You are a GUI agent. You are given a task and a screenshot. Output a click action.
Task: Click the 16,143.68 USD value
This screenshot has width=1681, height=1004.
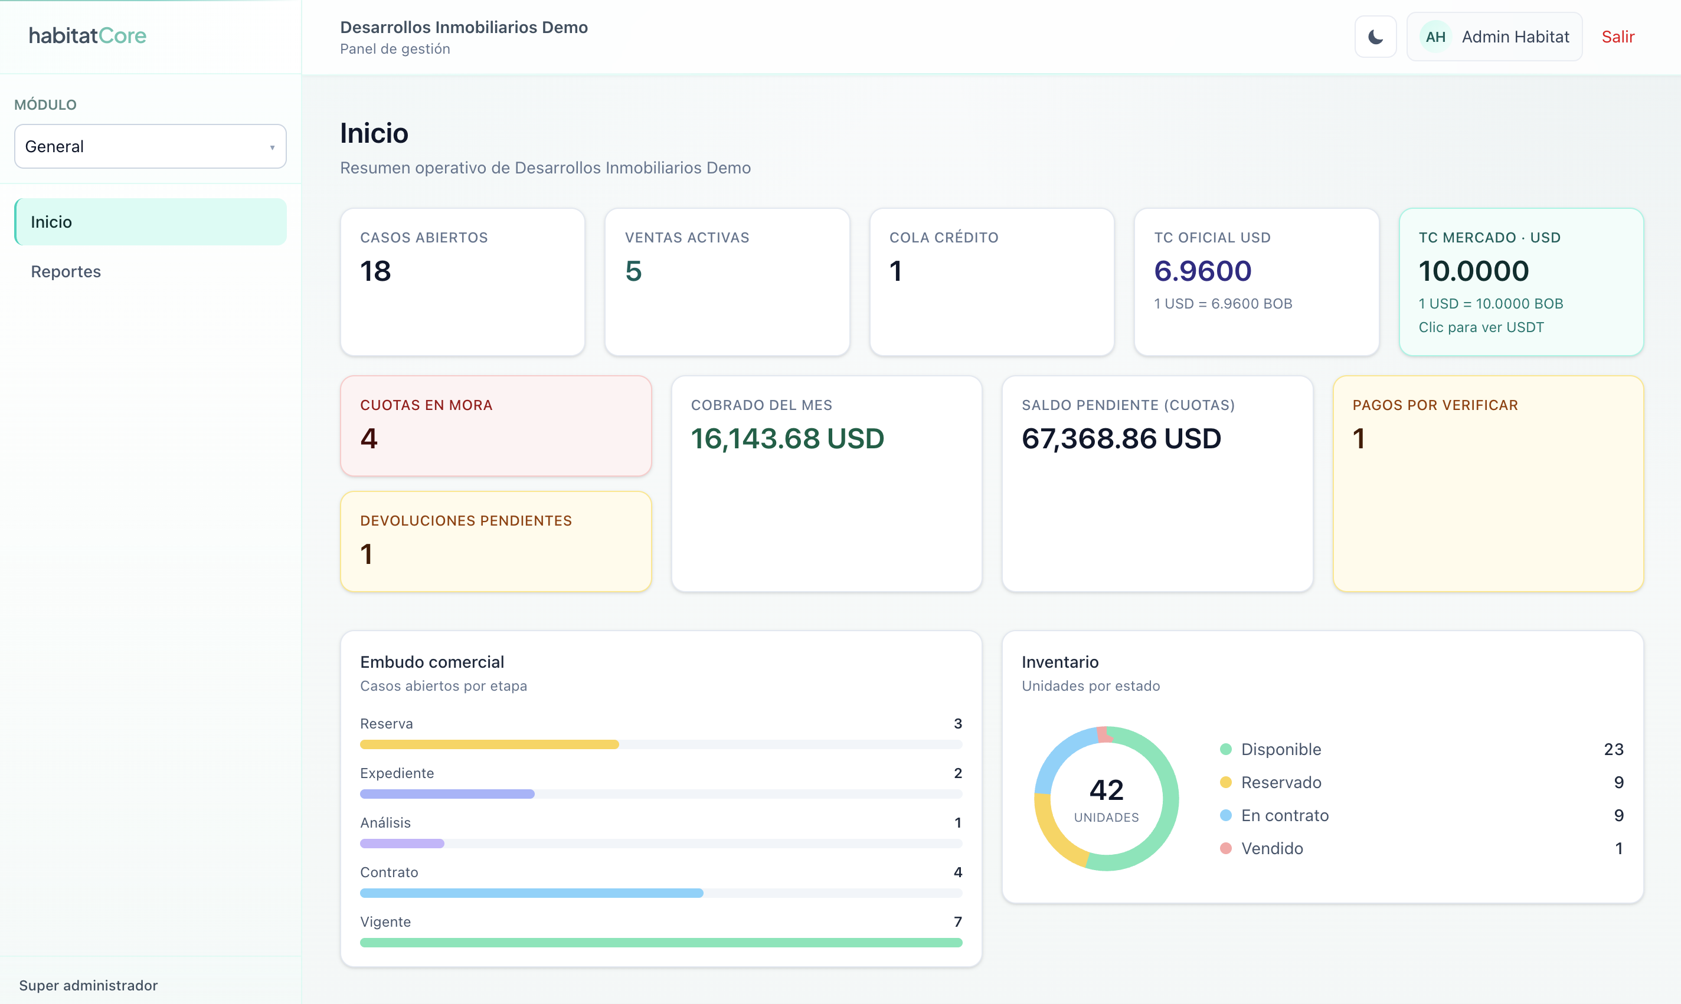787,438
